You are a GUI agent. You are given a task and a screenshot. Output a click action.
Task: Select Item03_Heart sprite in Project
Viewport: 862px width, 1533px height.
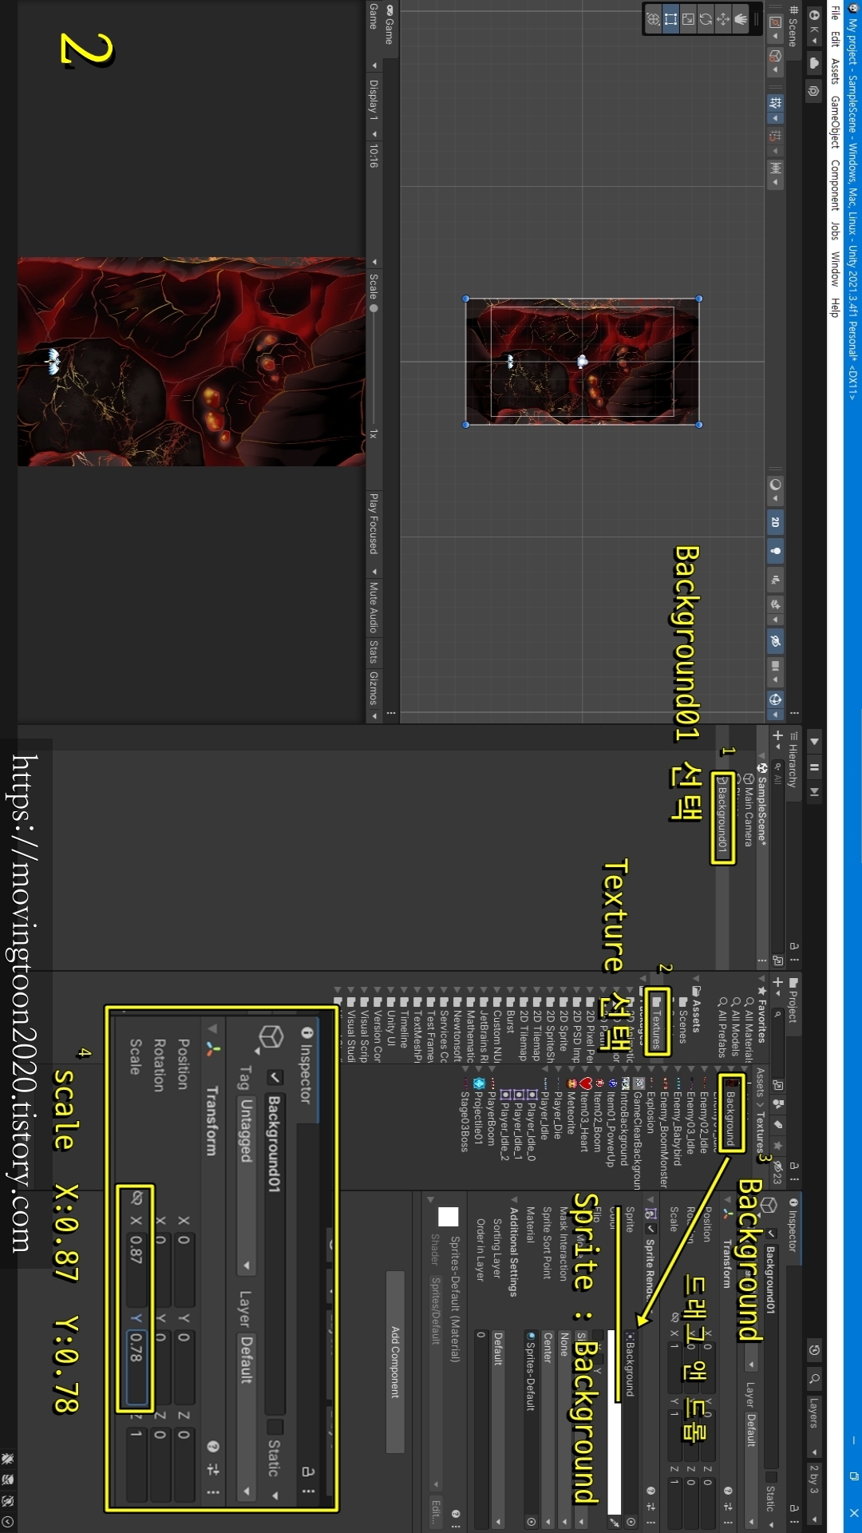[x=584, y=1116]
